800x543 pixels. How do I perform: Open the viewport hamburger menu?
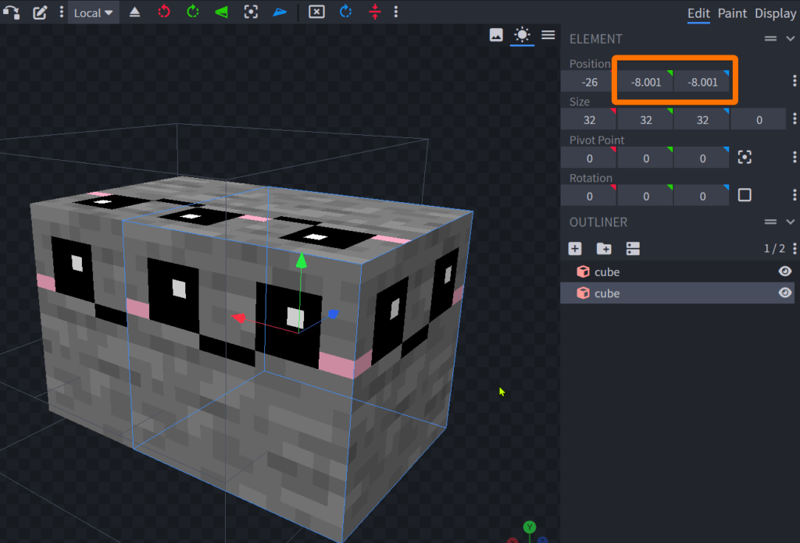tap(548, 34)
